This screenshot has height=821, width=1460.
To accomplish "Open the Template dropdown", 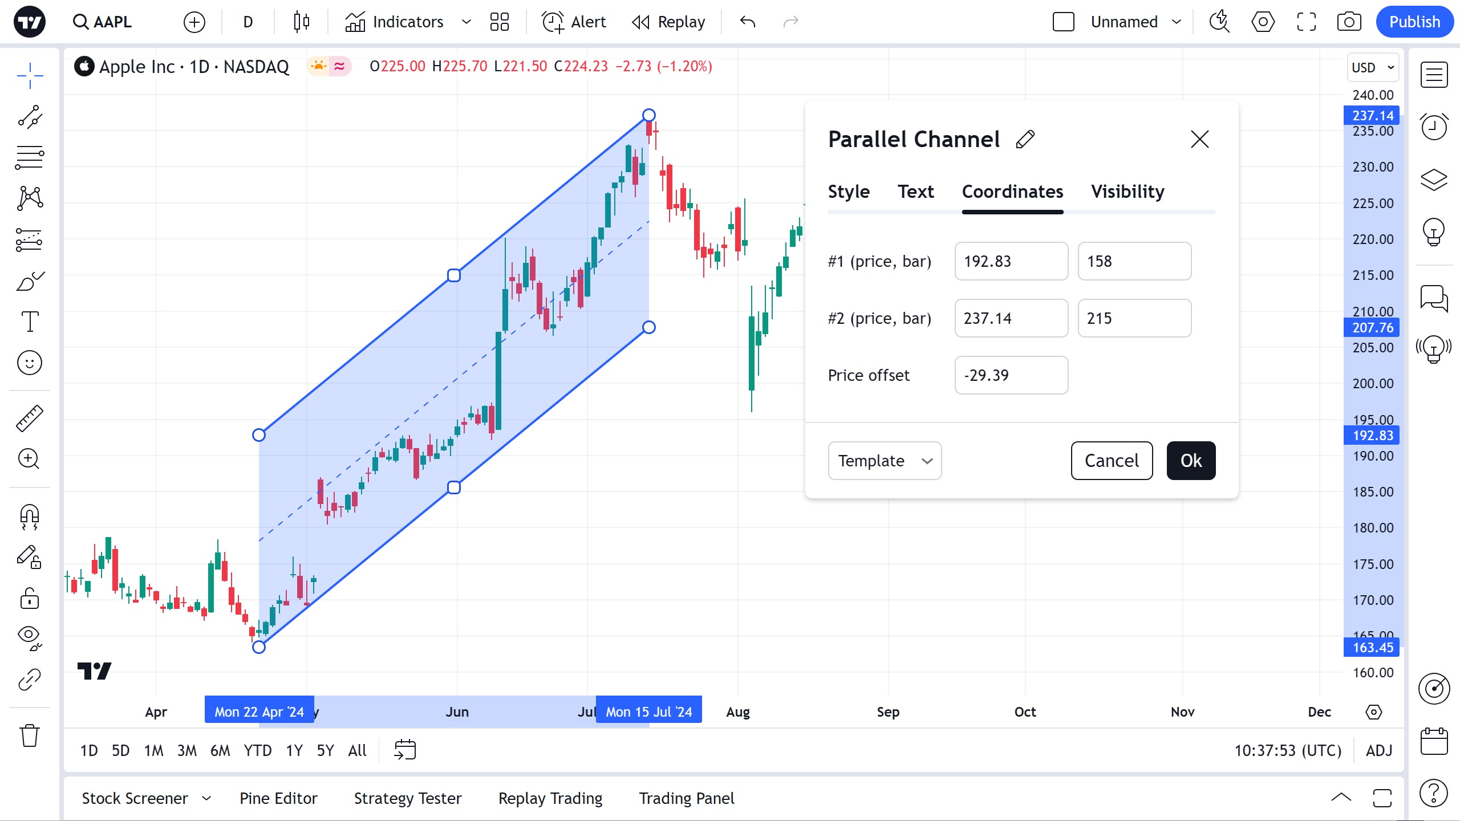I will coord(885,461).
